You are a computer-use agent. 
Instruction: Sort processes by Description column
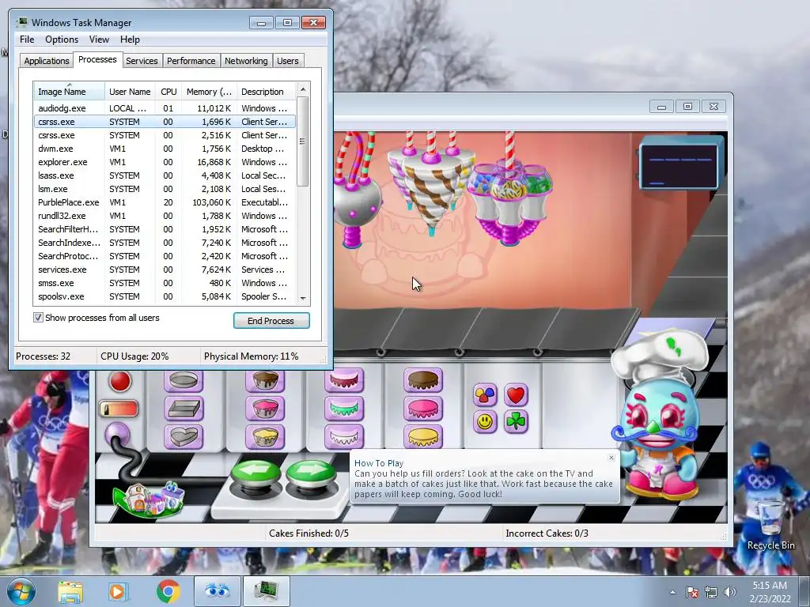tap(266, 92)
